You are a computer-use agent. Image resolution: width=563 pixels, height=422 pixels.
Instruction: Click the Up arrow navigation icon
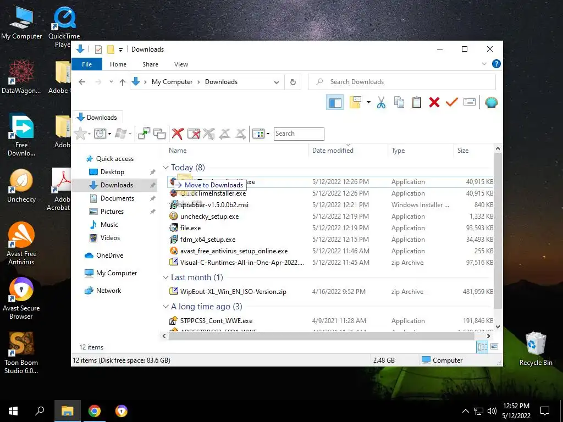(x=123, y=82)
